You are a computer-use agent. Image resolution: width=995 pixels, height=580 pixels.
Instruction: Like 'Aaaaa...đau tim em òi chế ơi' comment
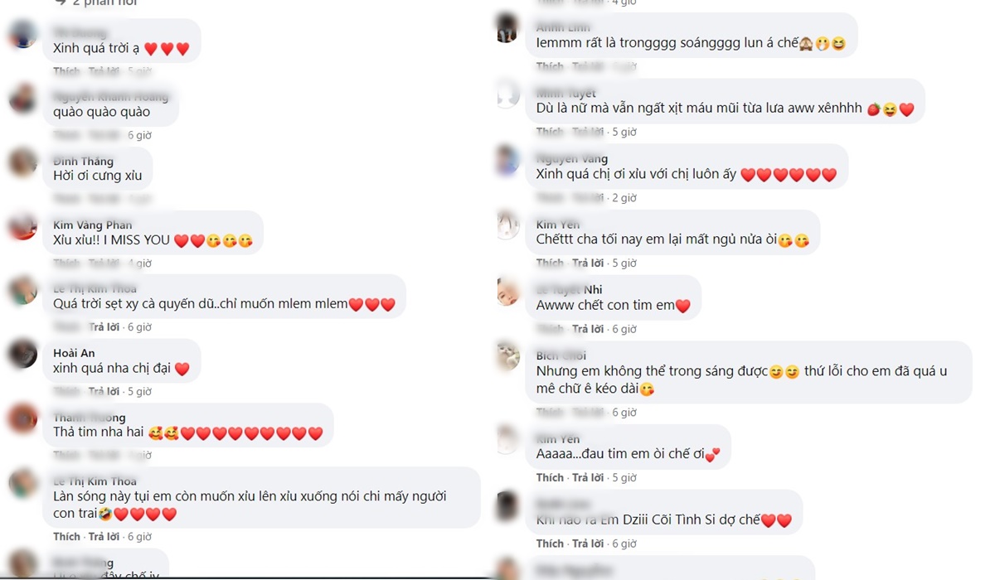(550, 477)
